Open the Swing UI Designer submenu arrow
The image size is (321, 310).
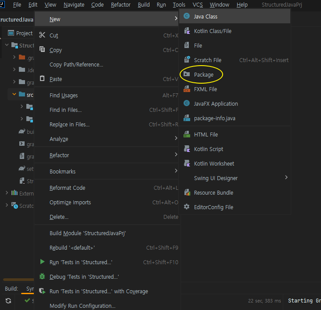(286, 177)
